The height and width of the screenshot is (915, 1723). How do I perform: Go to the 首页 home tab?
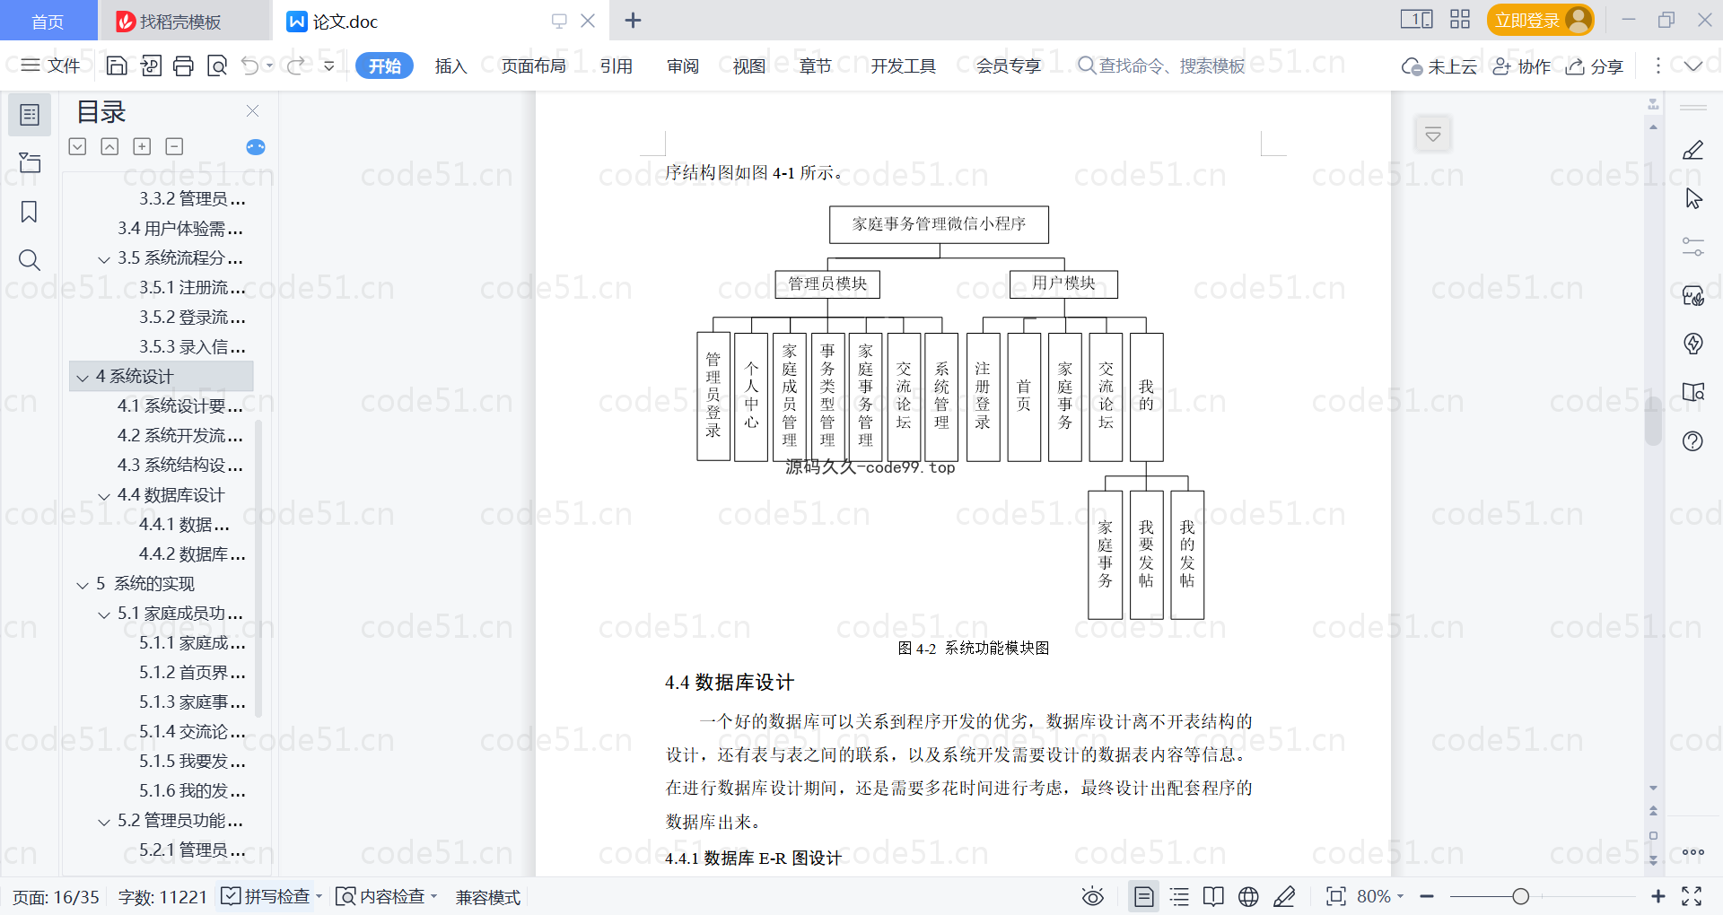click(48, 21)
